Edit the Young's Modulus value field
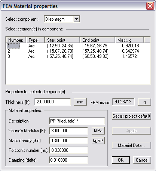The width and height of the screenshot is (156, 171). click(68, 131)
